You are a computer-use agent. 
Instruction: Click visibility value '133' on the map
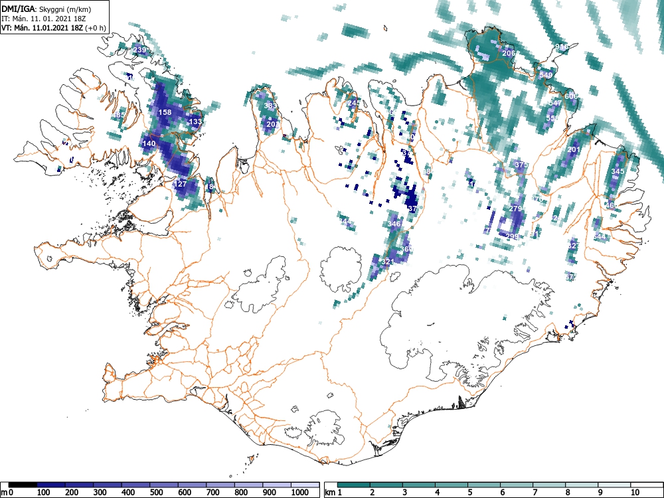pyautogui.click(x=195, y=122)
